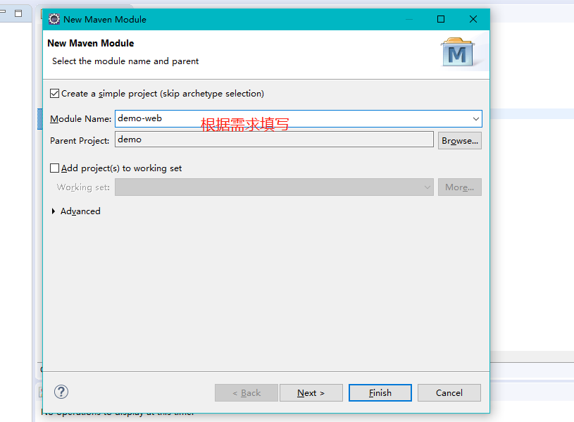Click the Parent Project field containing demo
The image size is (574, 422).
click(x=274, y=139)
